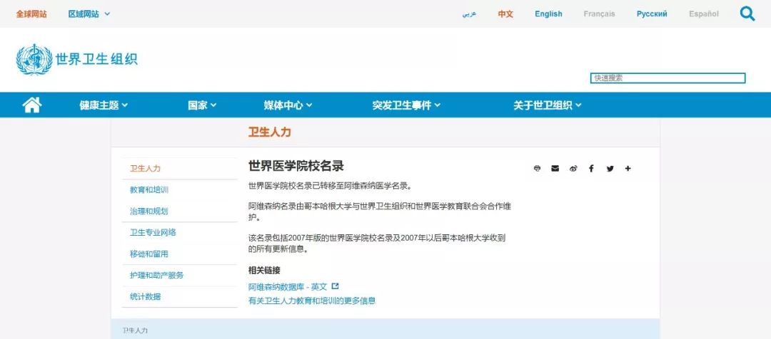Screen dimensions: 771x339
Task: Go to the home icon in navigation bar
Action: (x=32, y=105)
